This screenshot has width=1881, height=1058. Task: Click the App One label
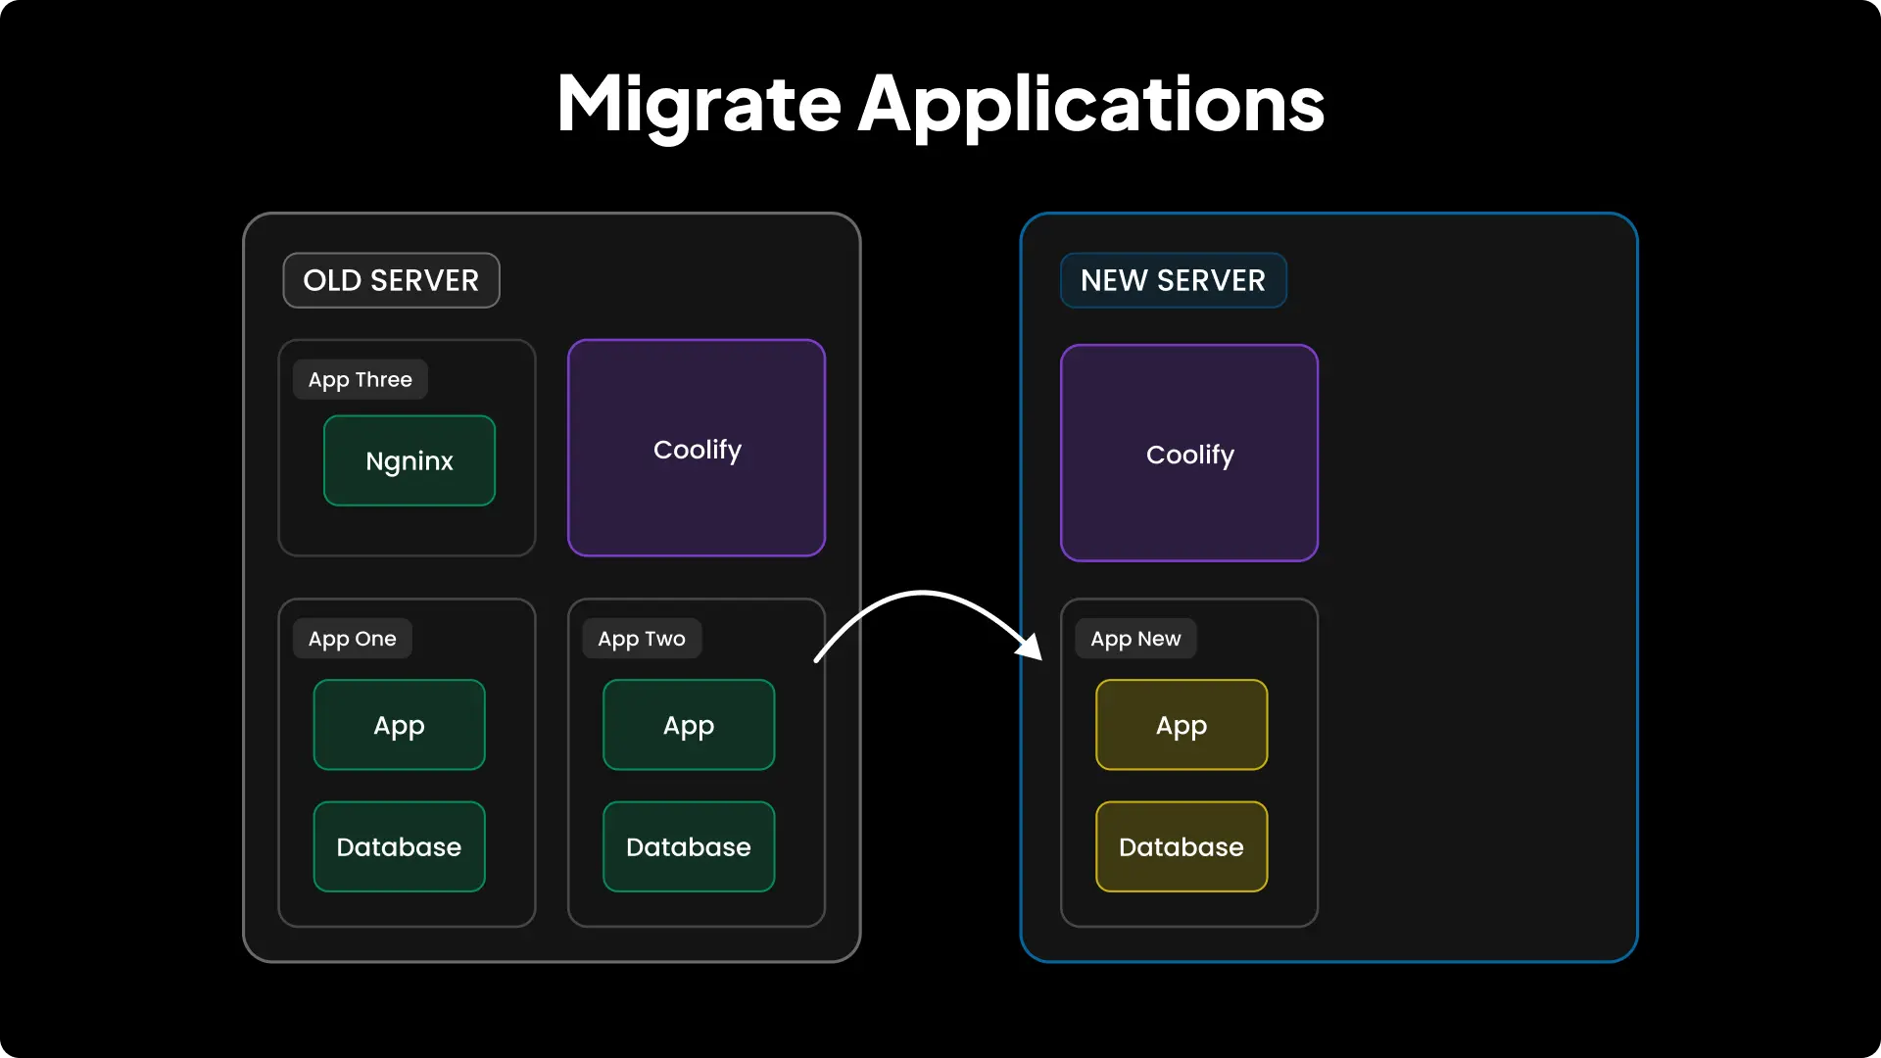click(352, 638)
